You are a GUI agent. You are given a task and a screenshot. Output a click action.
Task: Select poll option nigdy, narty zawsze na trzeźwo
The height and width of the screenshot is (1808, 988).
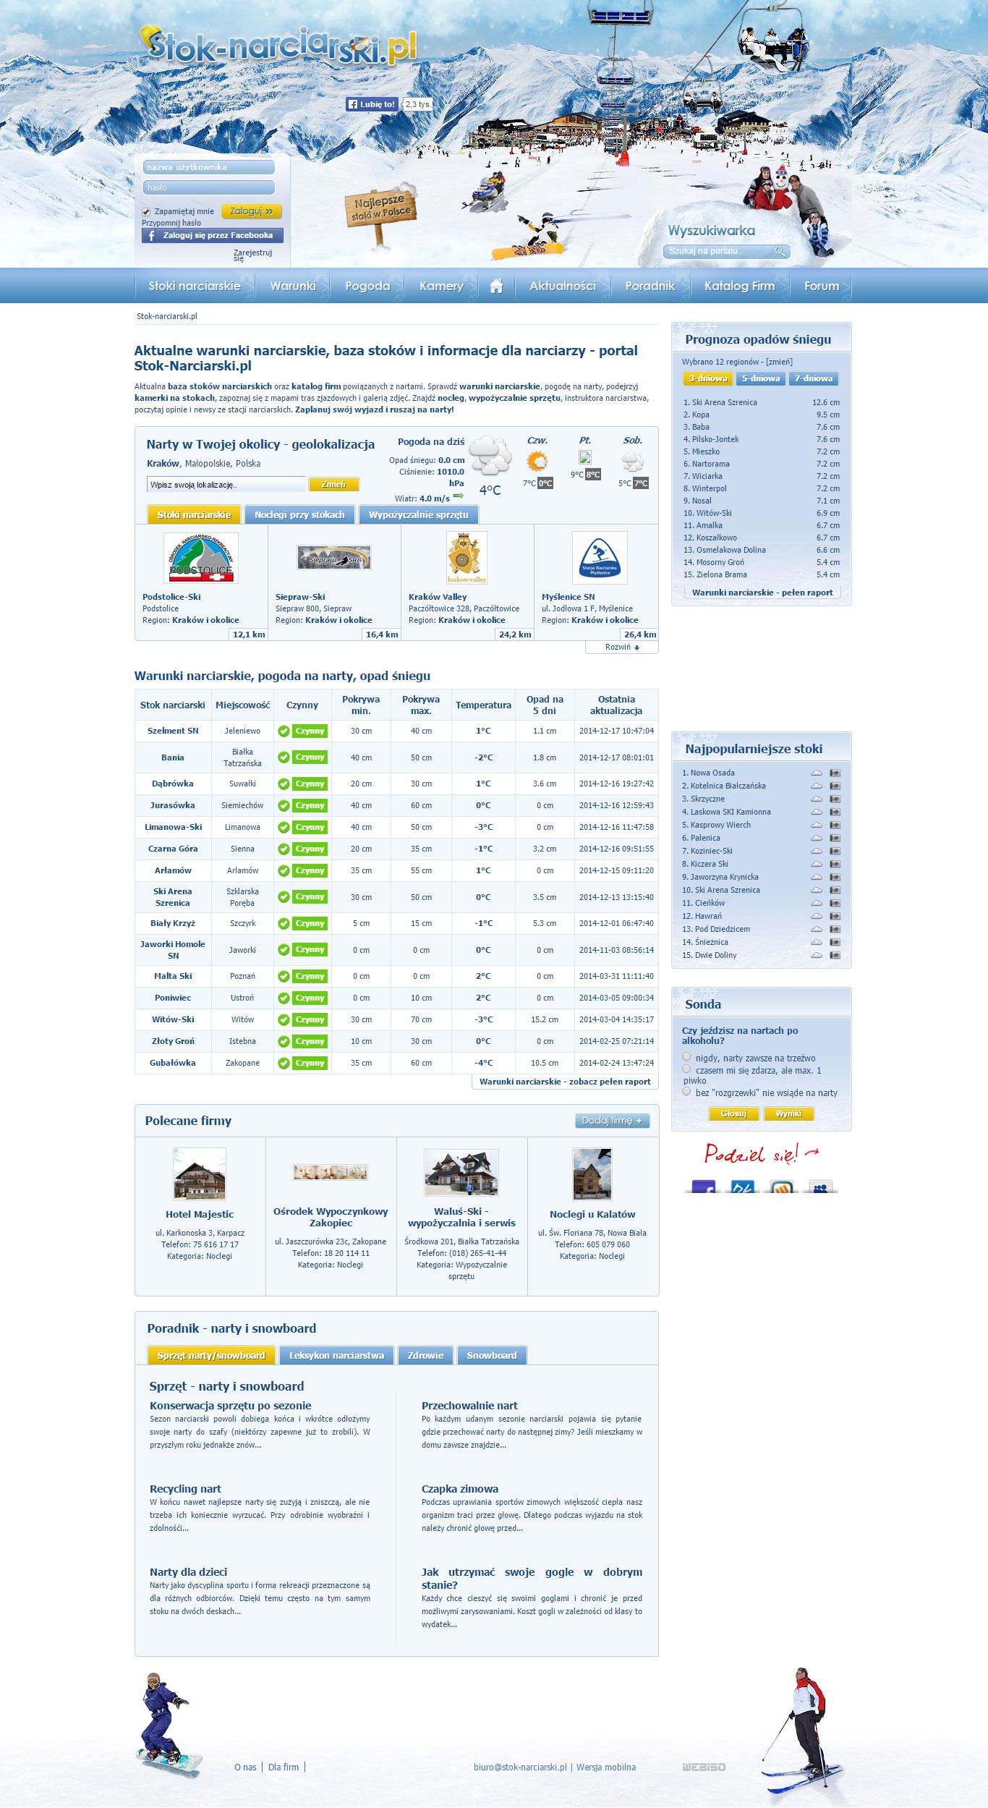(686, 1057)
